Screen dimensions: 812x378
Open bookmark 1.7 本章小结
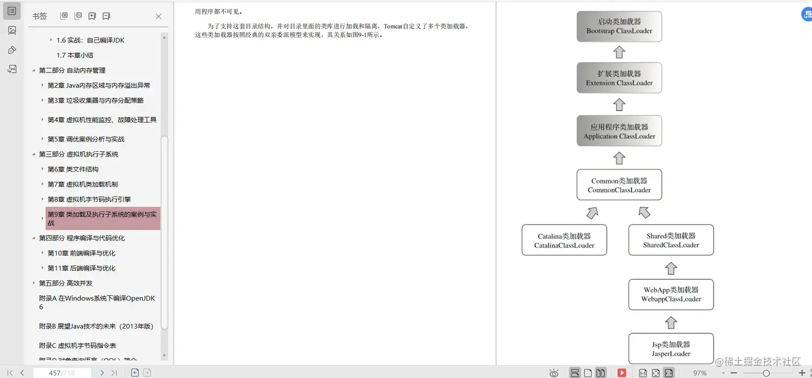point(75,55)
